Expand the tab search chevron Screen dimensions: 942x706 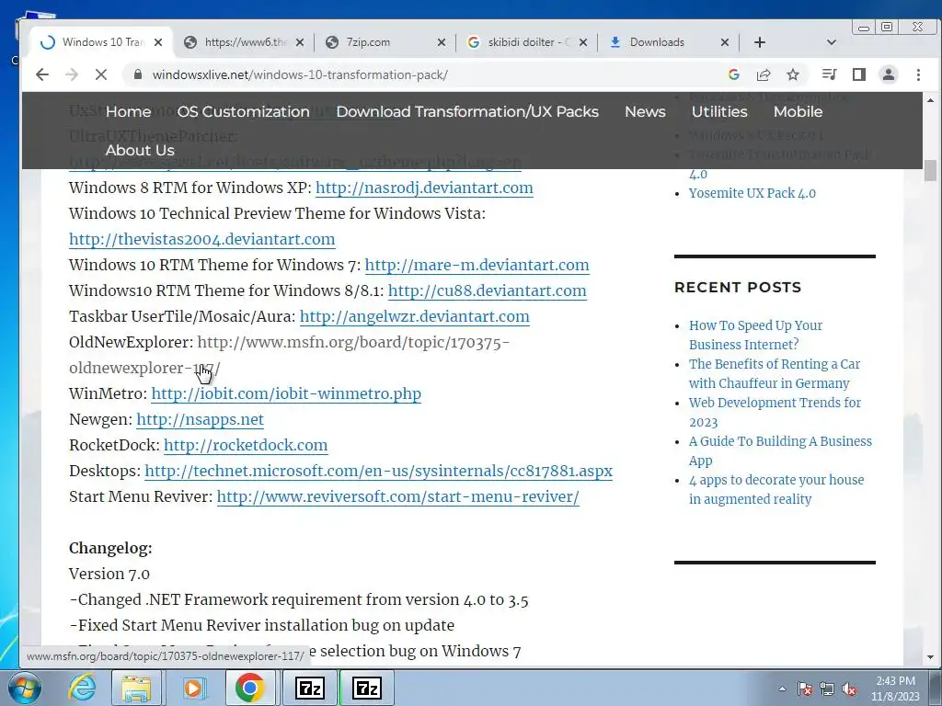point(832,42)
